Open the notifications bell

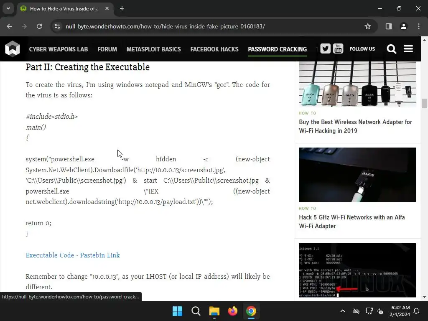click(x=416, y=311)
